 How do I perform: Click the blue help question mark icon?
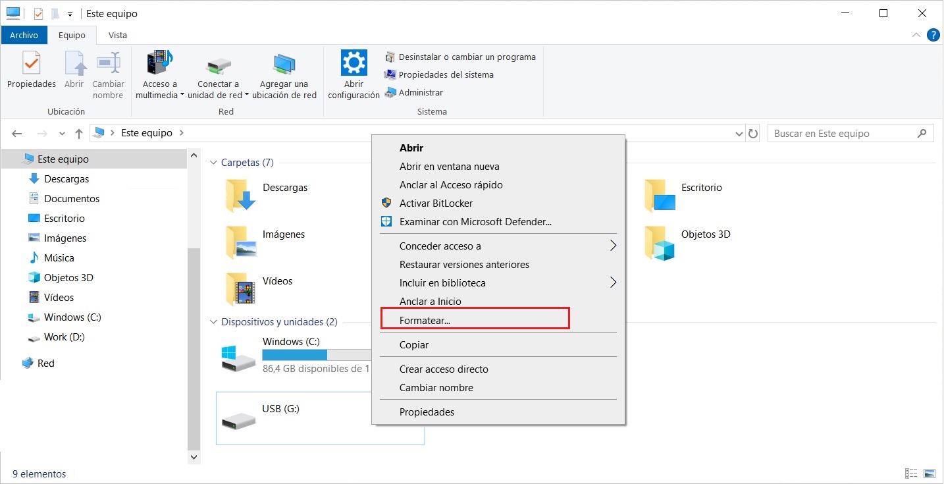(x=933, y=35)
